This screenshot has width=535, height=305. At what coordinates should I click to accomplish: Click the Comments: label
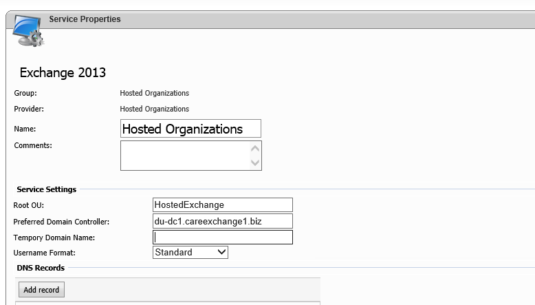[33, 145]
